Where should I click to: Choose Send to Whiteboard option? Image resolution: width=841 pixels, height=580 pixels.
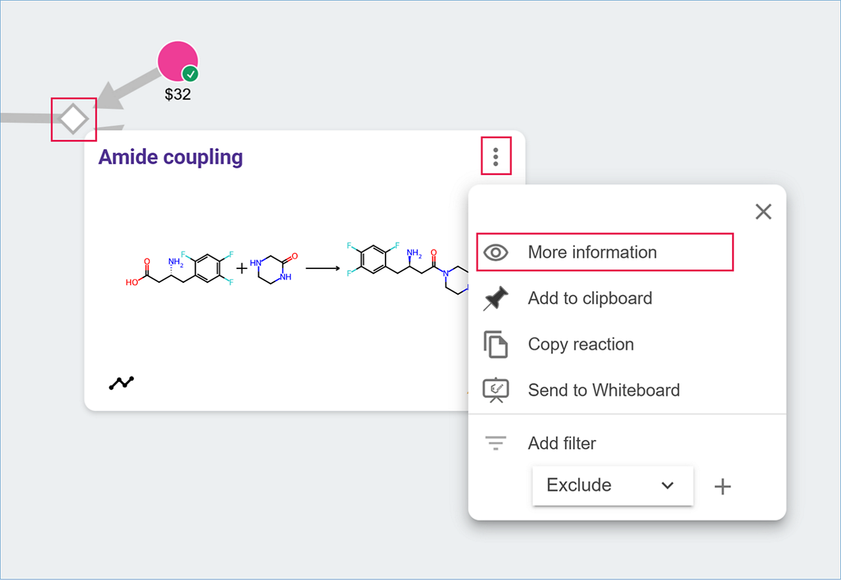coord(603,390)
